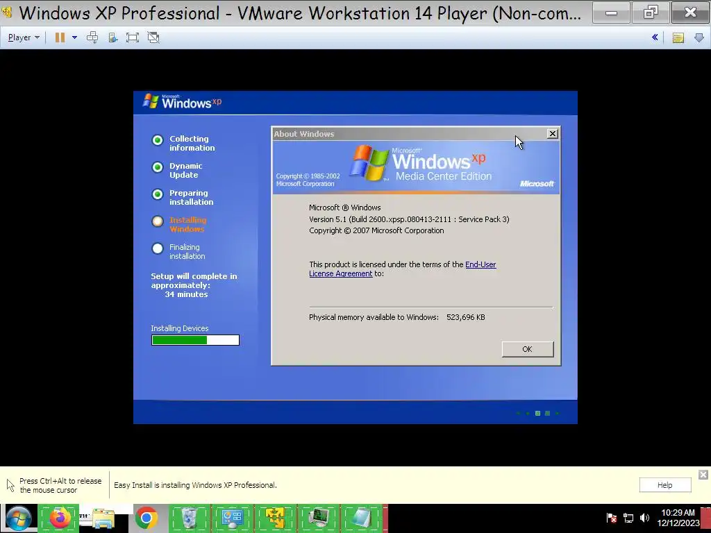This screenshot has width=711, height=533.
Task: Pause the virtual machine with the orange pause icon
Action: (60, 37)
